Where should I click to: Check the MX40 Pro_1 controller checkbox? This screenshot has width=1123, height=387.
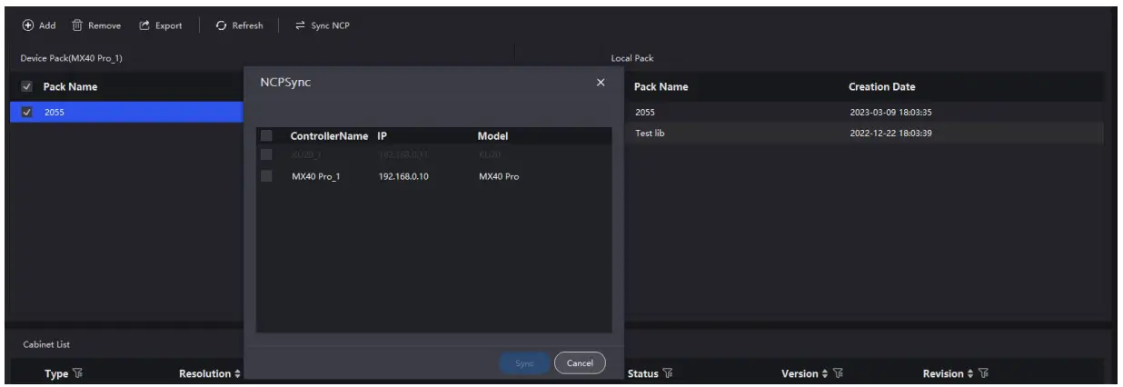tap(266, 175)
